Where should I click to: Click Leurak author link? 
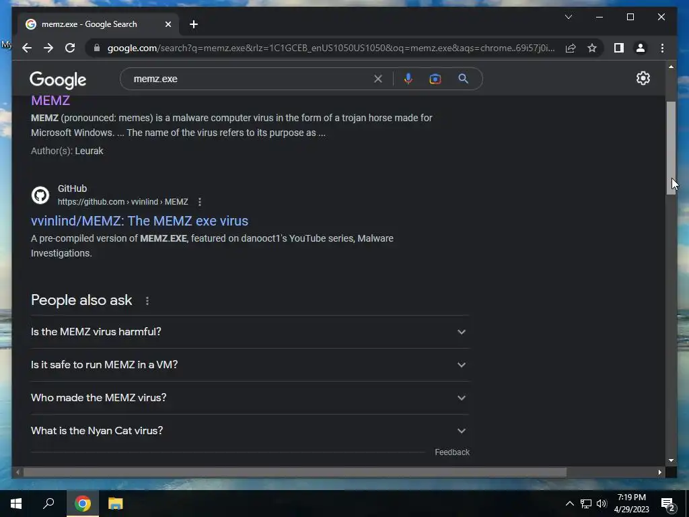tap(89, 151)
